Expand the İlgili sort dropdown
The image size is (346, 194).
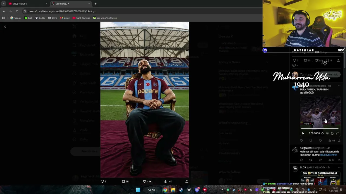point(295,65)
